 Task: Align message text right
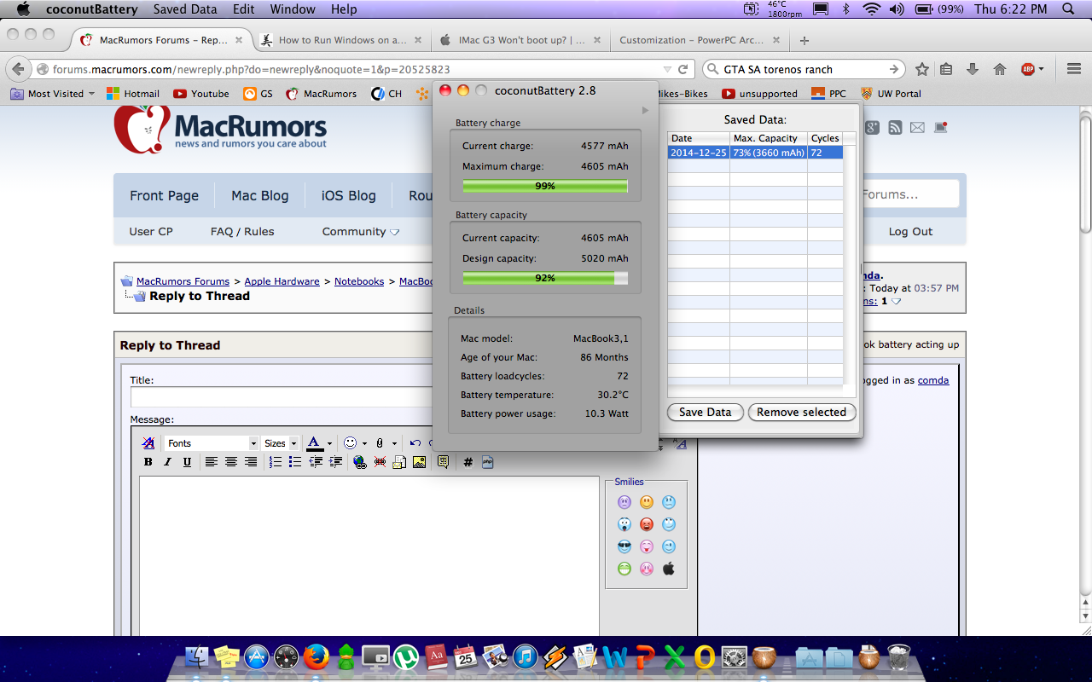click(251, 462)
